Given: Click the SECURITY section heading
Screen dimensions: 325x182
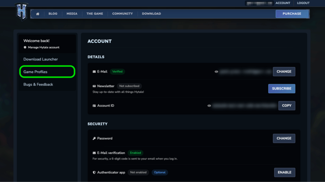Looking at the screenshot, I should point(97,124).
